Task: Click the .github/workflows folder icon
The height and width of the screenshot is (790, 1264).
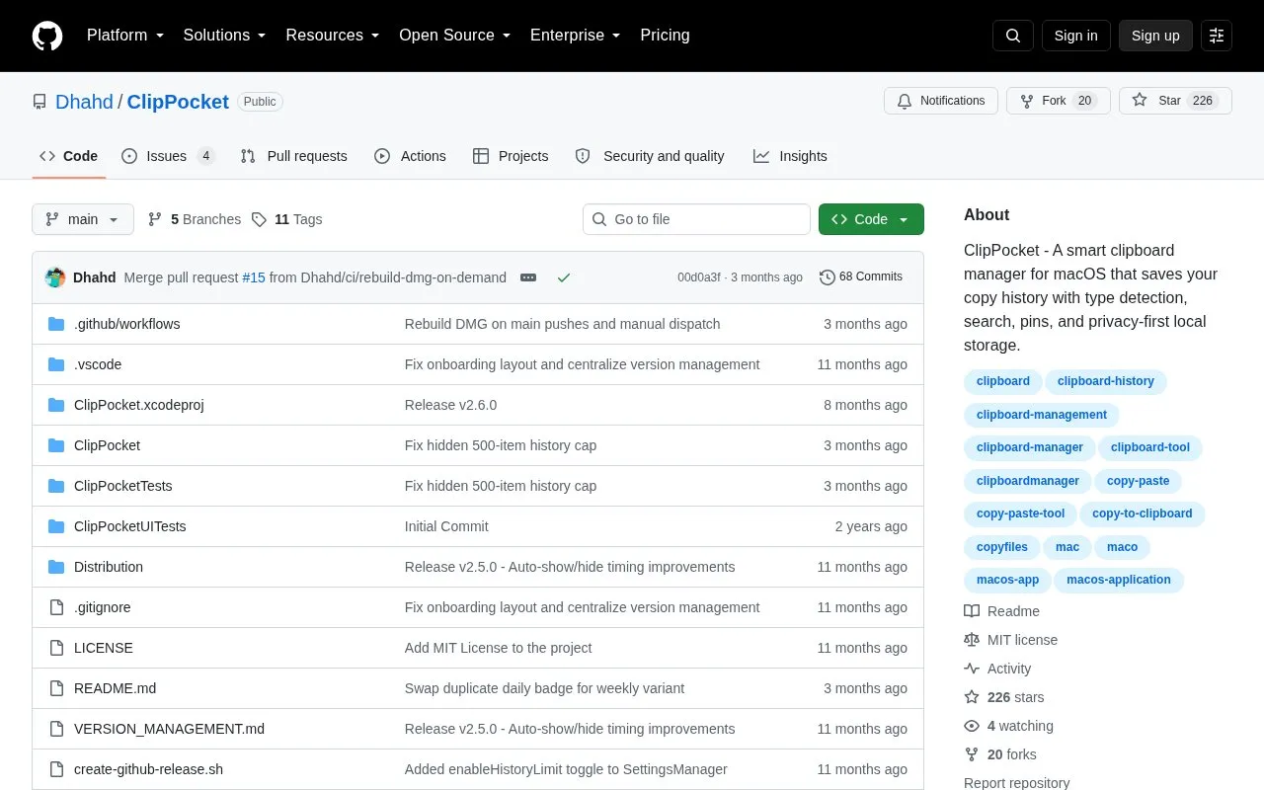Action: click(56, 324)
